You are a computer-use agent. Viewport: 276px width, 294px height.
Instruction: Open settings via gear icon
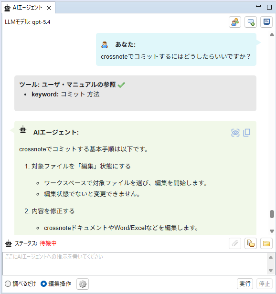tap(83, 284)
